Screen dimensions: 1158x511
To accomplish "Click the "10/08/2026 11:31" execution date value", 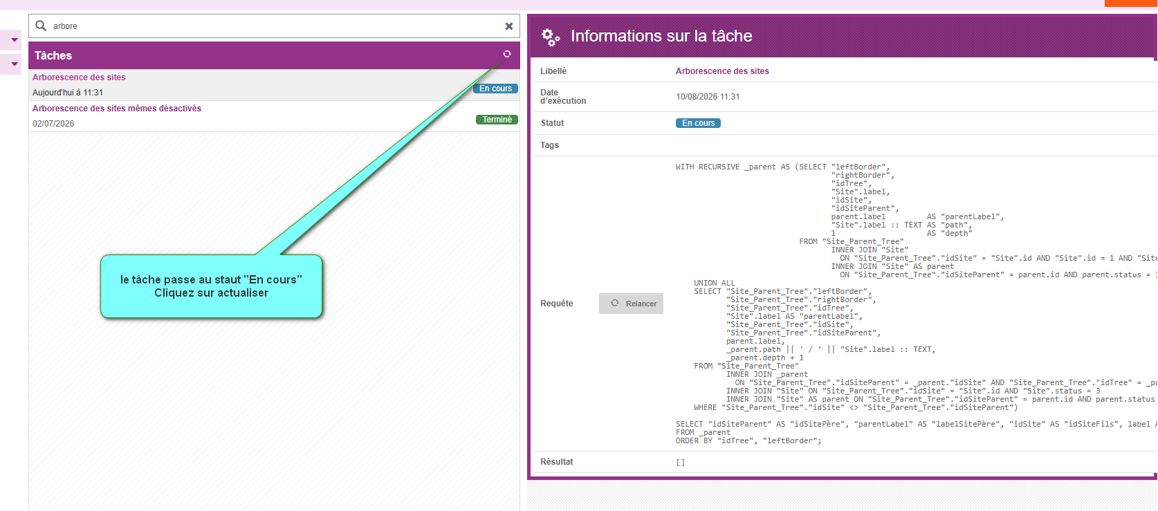I will tap(708, 97).
